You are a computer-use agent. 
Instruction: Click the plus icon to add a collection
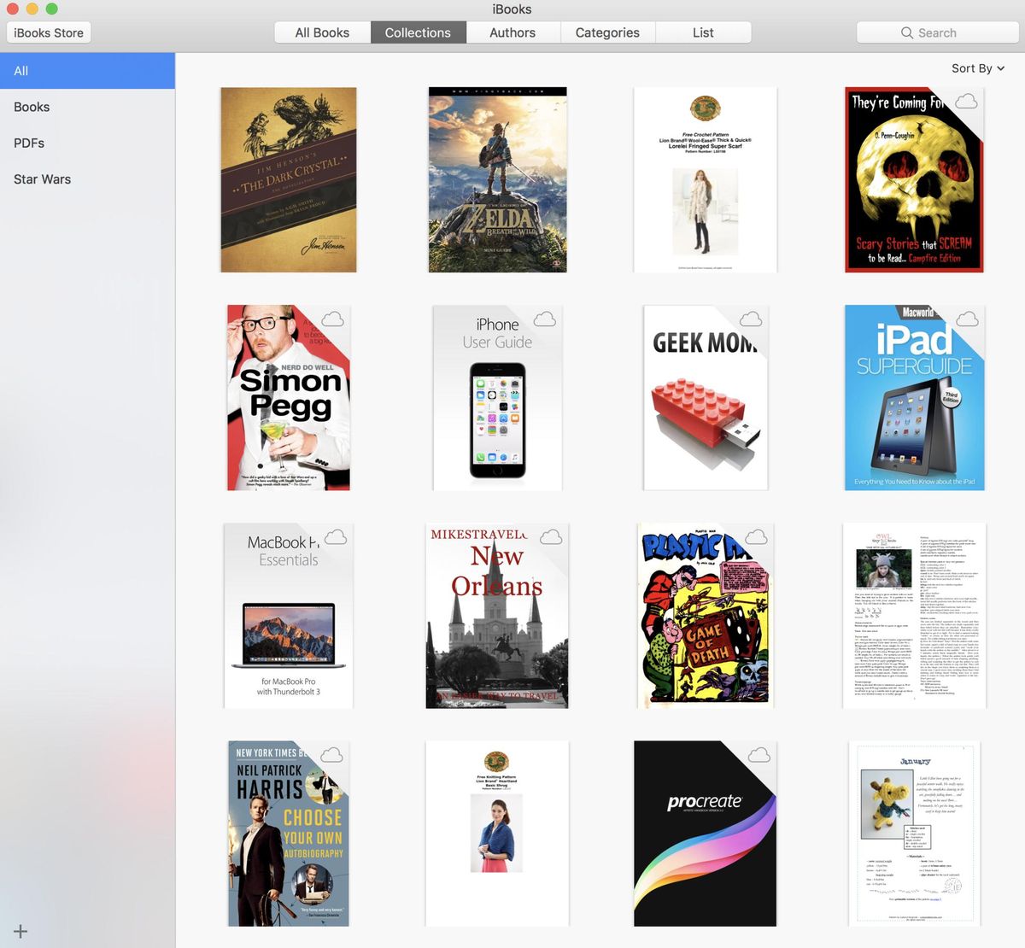click(20, 931)
